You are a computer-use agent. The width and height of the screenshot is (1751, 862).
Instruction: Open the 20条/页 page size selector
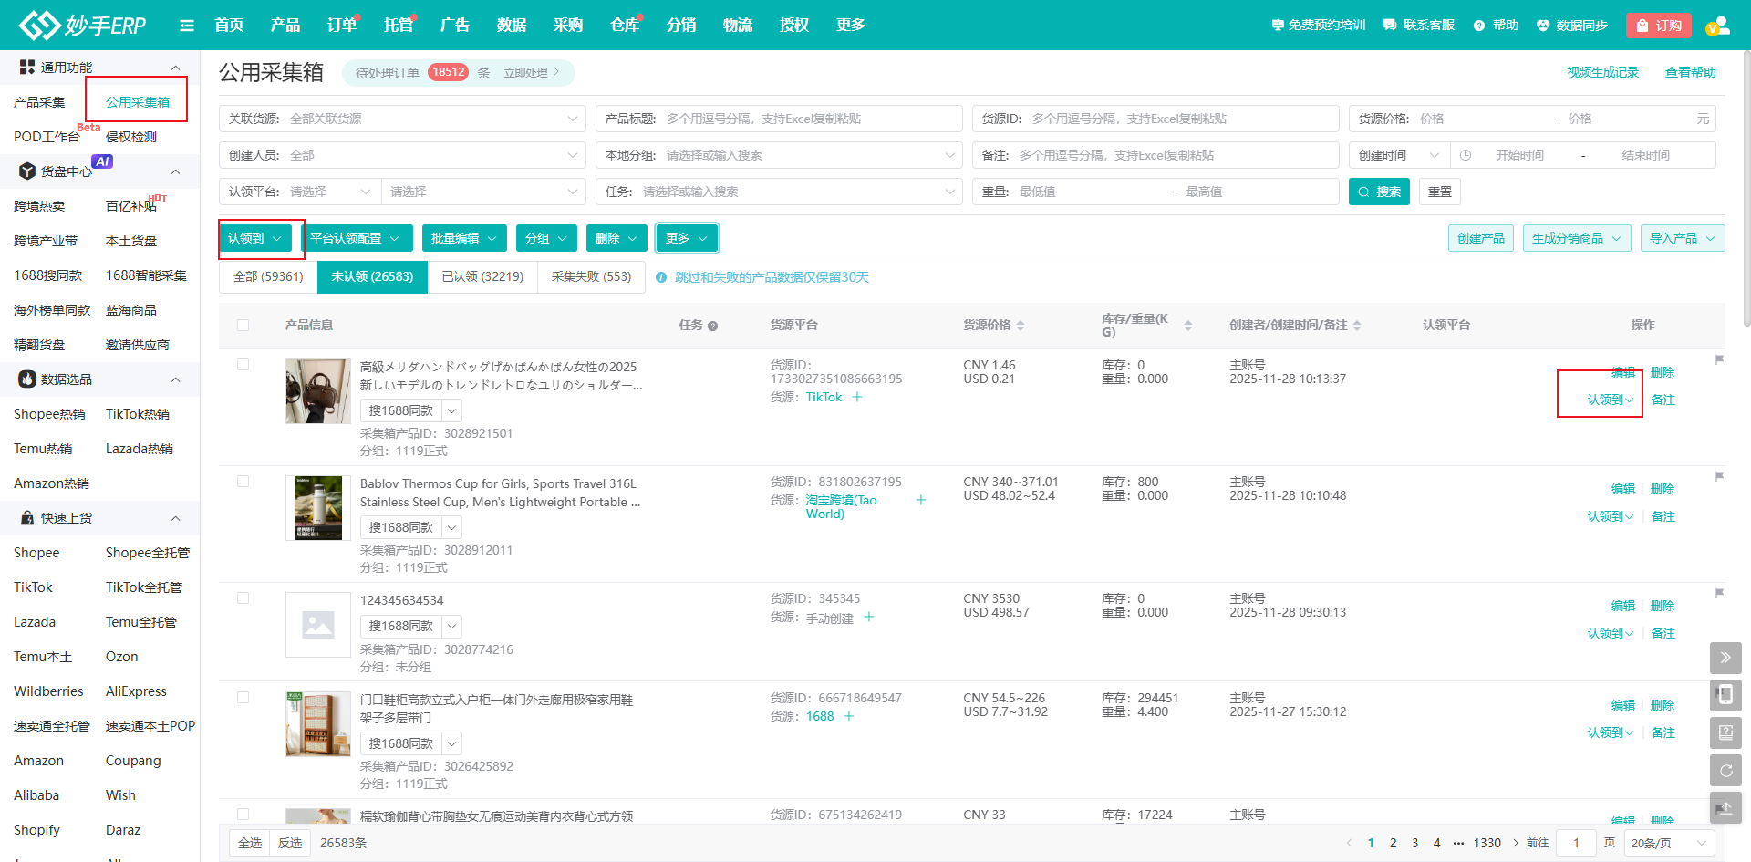tap(1668, 843)
